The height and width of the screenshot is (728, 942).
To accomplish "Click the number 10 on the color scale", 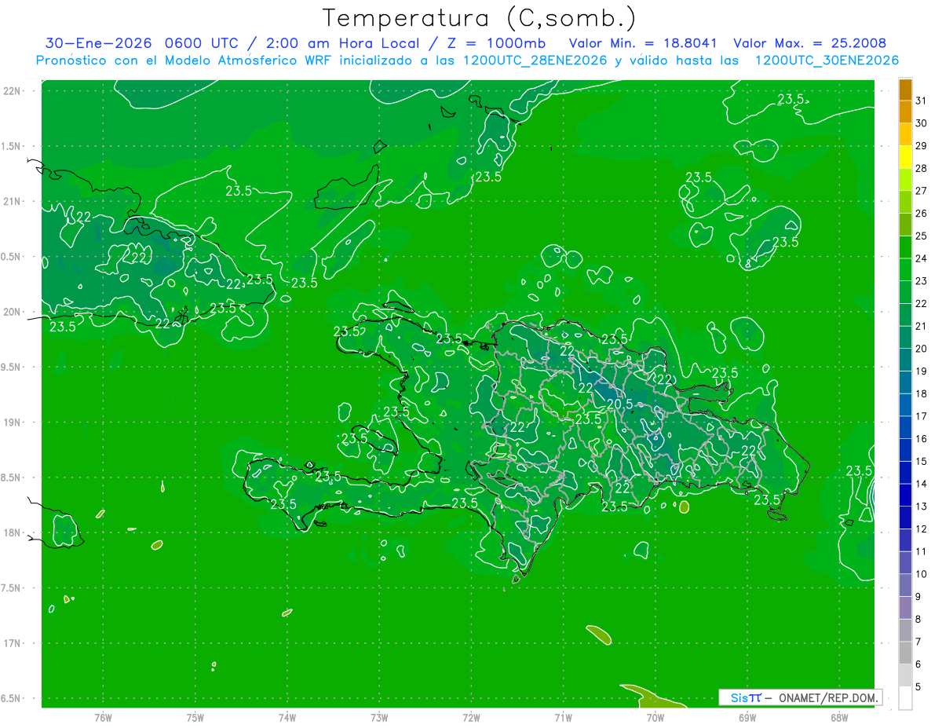I will pyautogui.click(x=921, y=574).
